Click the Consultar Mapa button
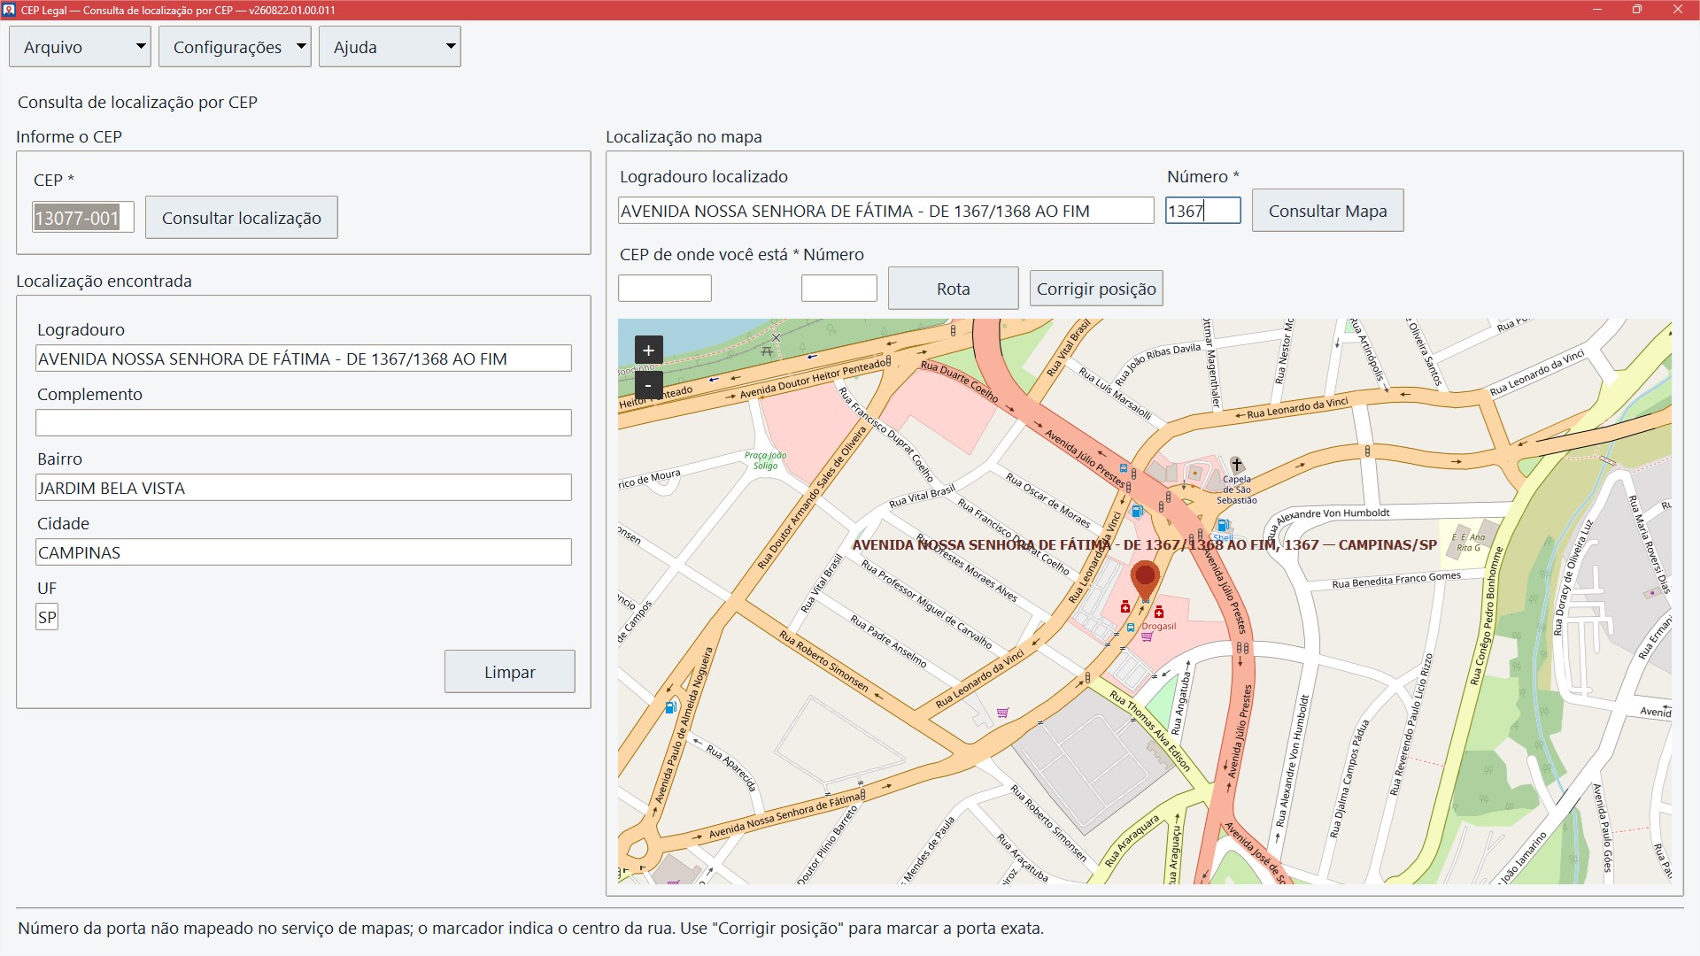Image resolution: width=1700 pixels, height=956 pixels. (1327, 211)
